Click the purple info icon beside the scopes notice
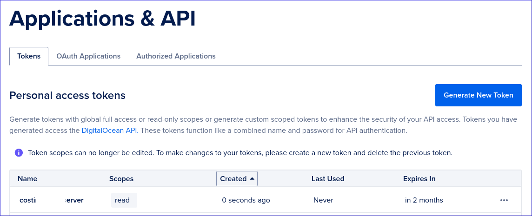The height and width of the screenshot is (216, 532). click(x=19, y=152)
